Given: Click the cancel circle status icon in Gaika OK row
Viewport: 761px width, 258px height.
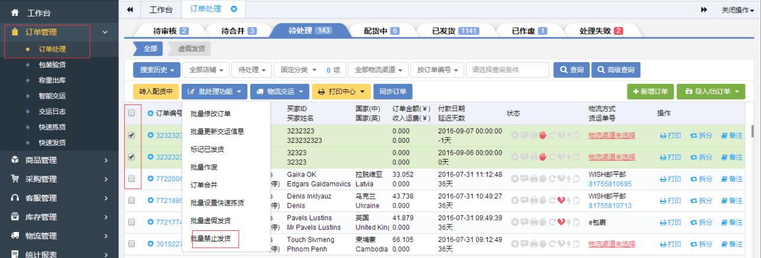Looking at the screenshot, I should pos(514,178).
